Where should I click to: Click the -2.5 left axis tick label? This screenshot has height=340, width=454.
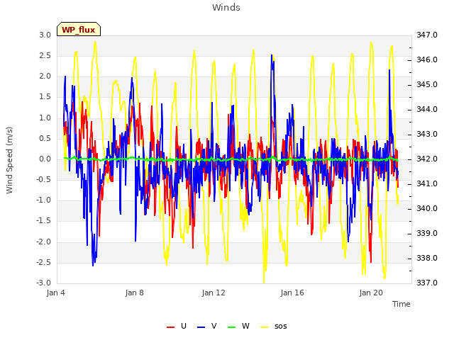(44, 262)
